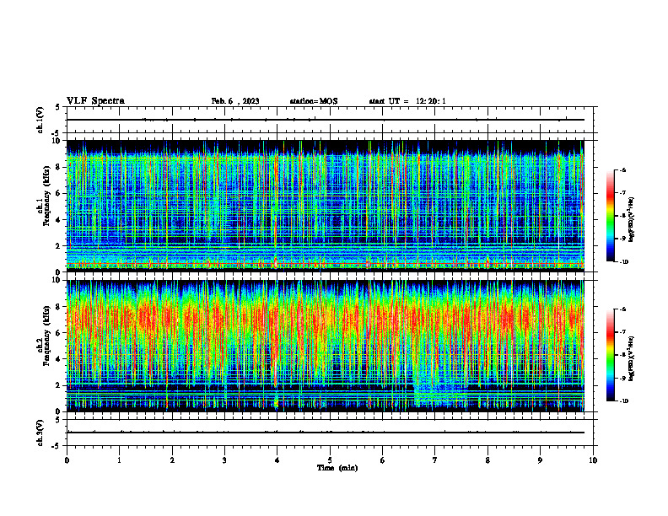Image resolution: width=668 pixels, height=516 pixels.
Task: Click time axis tick label "9"
Action: pos(540,460)
